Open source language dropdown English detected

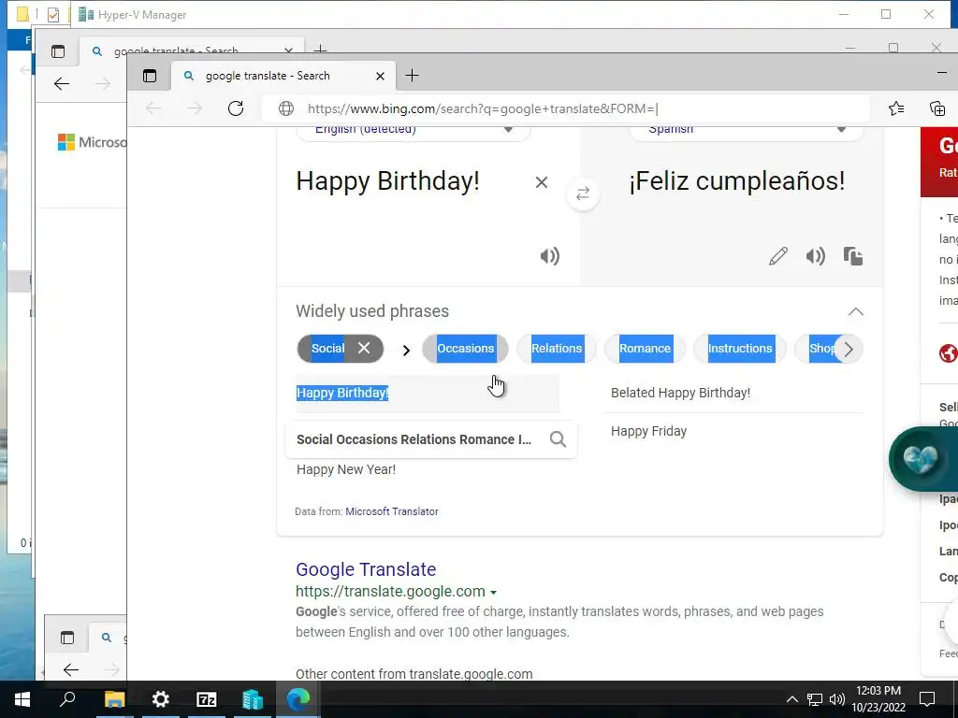tap(413, 130)
